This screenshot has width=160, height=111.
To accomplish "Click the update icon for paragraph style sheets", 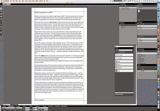I will (x=143, y=24).
